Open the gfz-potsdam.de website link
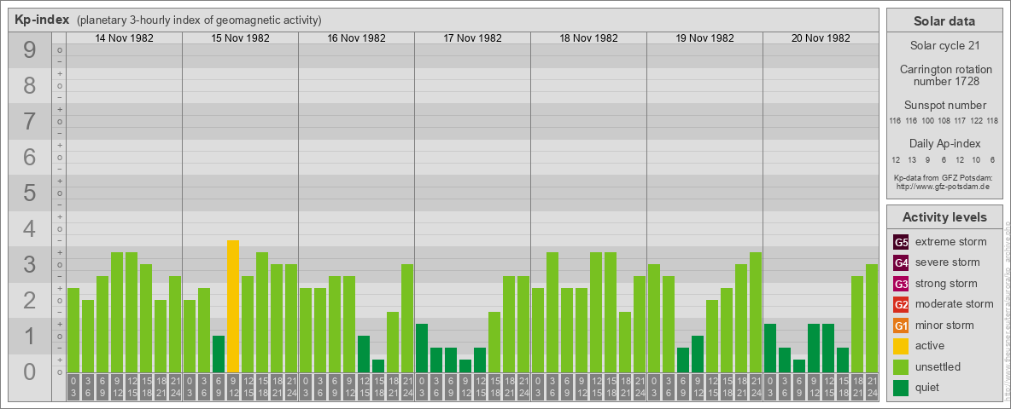1011x409 pixels. click(944, 186)
